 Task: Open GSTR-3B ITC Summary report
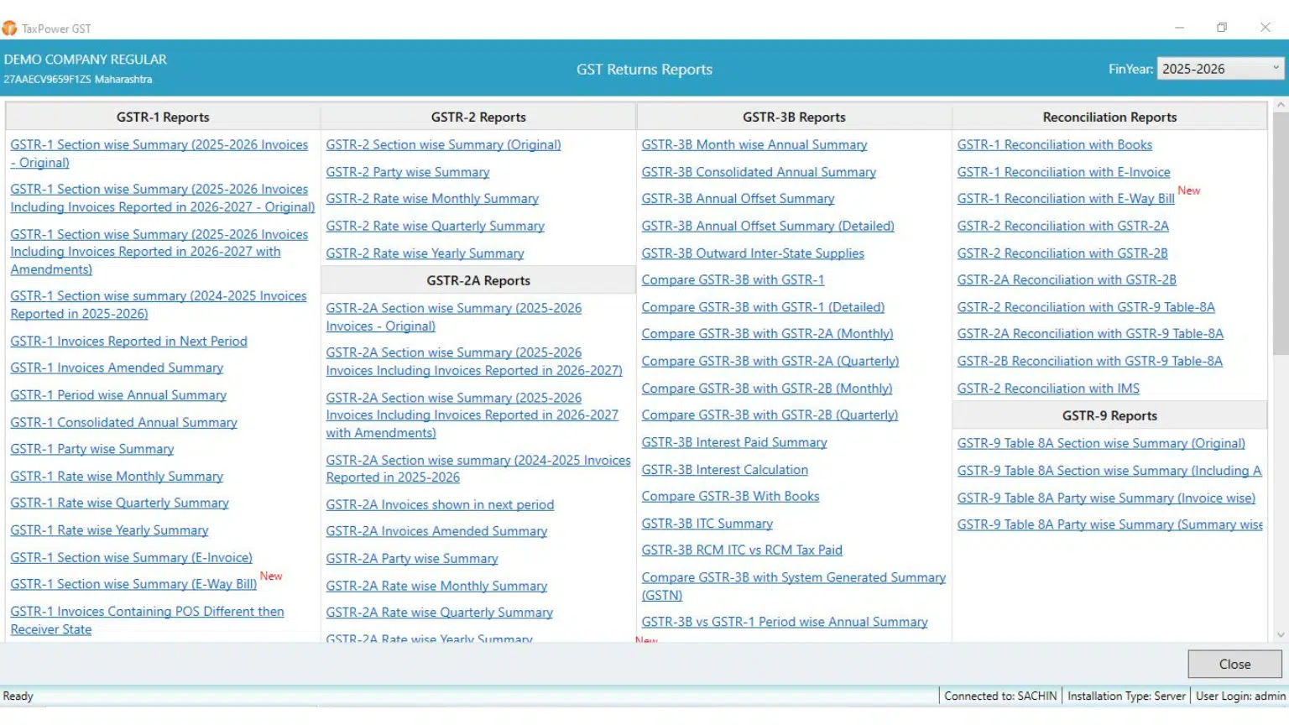click(707, 524)
